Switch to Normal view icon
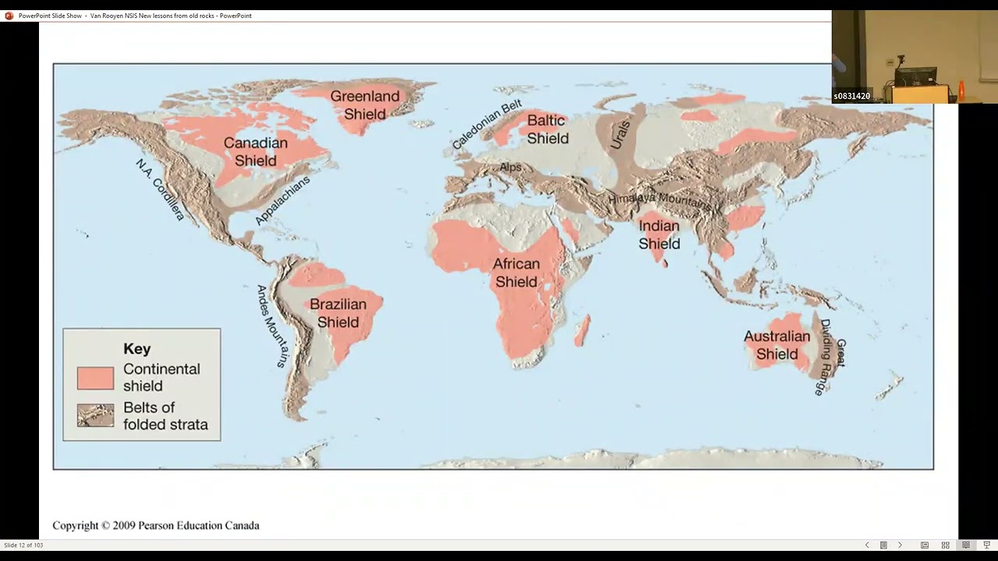This screenshot has height=561, width=998. pos(925,545)
